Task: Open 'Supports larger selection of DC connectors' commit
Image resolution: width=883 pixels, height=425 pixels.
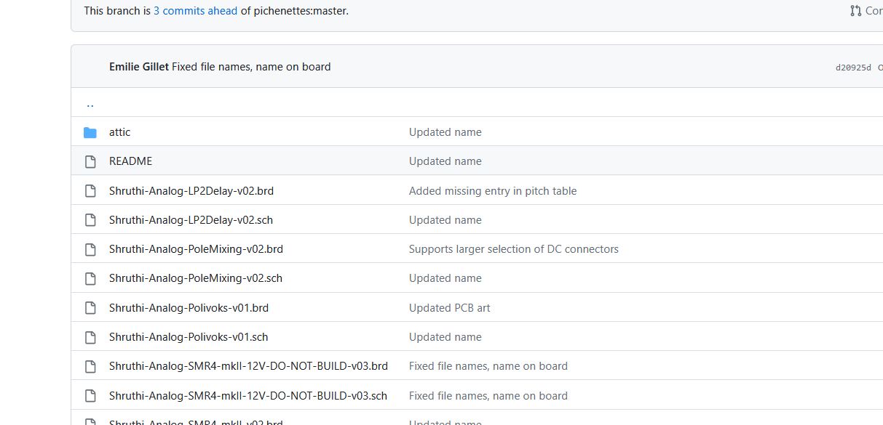Action: 513,249
